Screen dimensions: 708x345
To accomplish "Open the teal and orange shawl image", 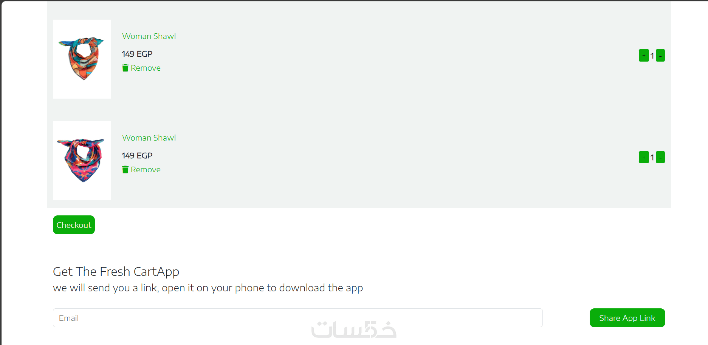I will [x=82, y=59].
